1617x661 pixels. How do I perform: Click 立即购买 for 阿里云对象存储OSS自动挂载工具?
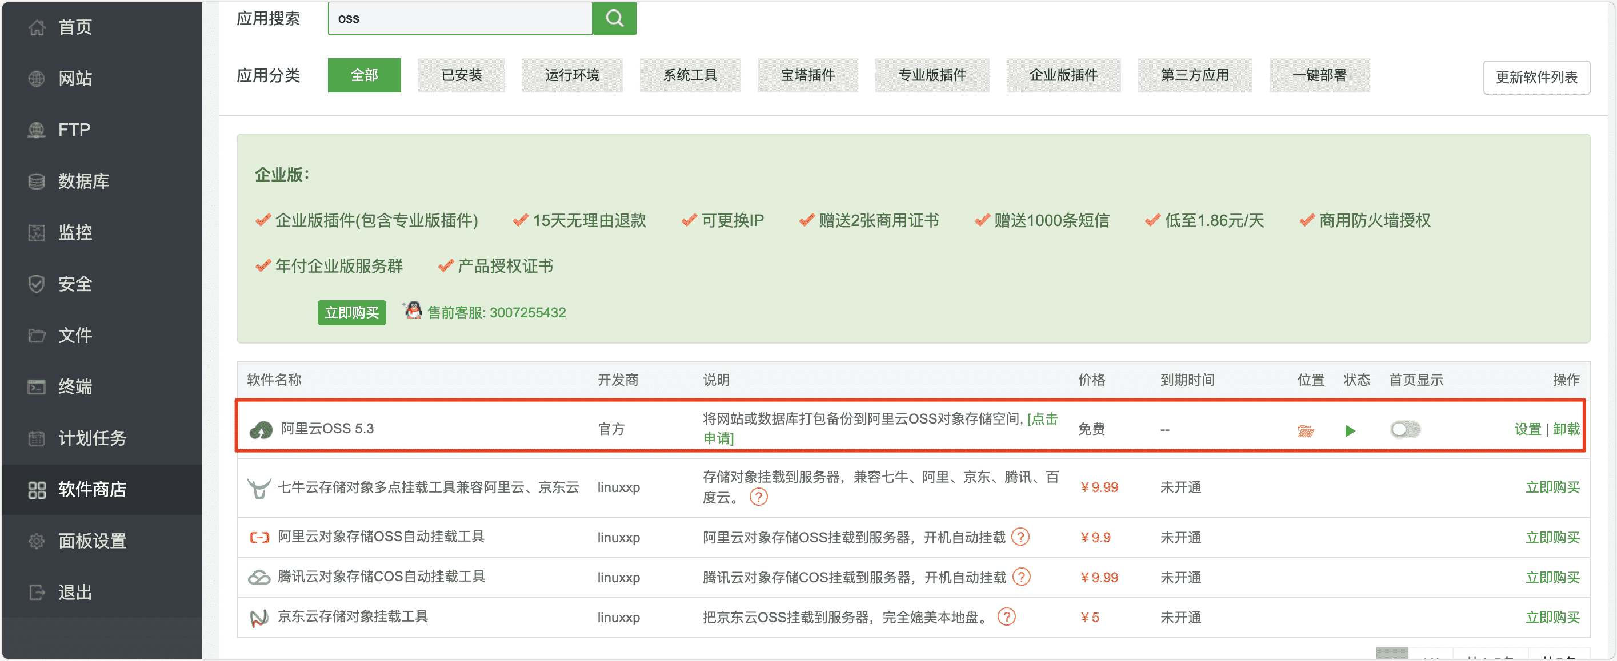(1552, 538)
